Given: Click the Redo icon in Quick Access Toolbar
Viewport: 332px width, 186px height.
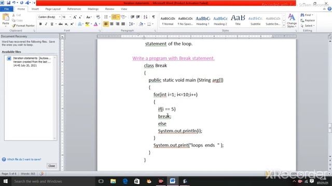Looking at the screenshot, I should [22, 3].
